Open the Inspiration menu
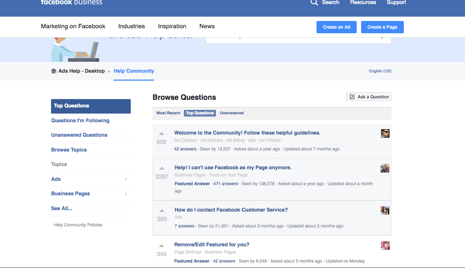Screen dimensions: 465x268 (x=172, y=26)
